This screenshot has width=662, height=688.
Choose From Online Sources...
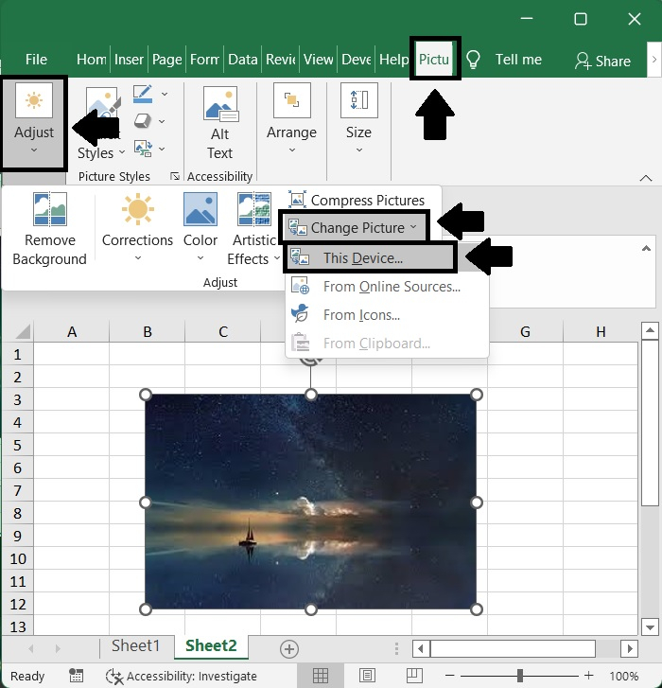tap(387, 287)
